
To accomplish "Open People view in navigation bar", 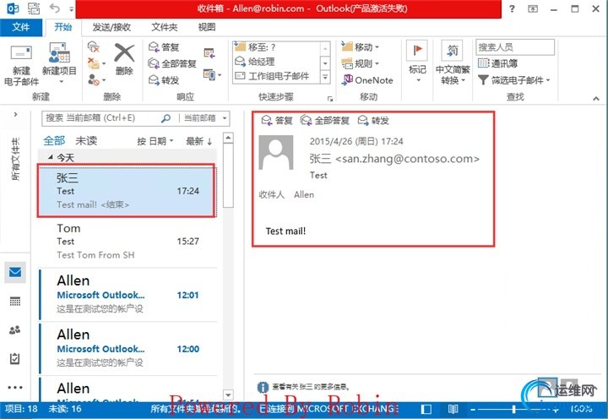I will point(15,330).
